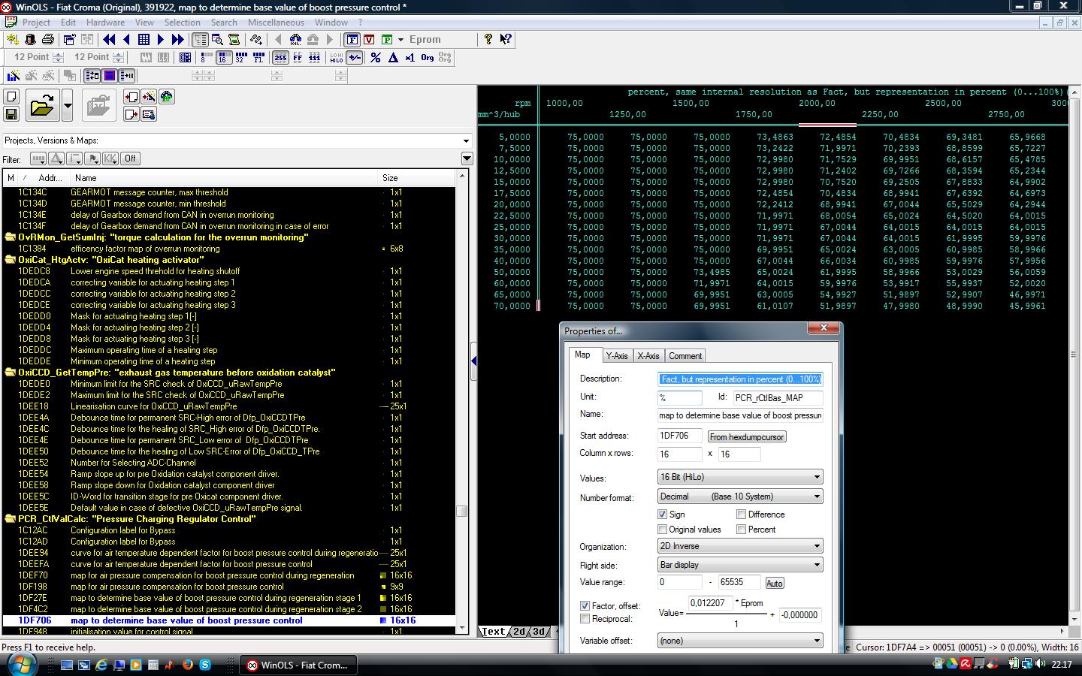Toggle the Factor, offset checkbox
Image resolution: width=1082 pixels, height=676 pixels.
tap(585, 605)
